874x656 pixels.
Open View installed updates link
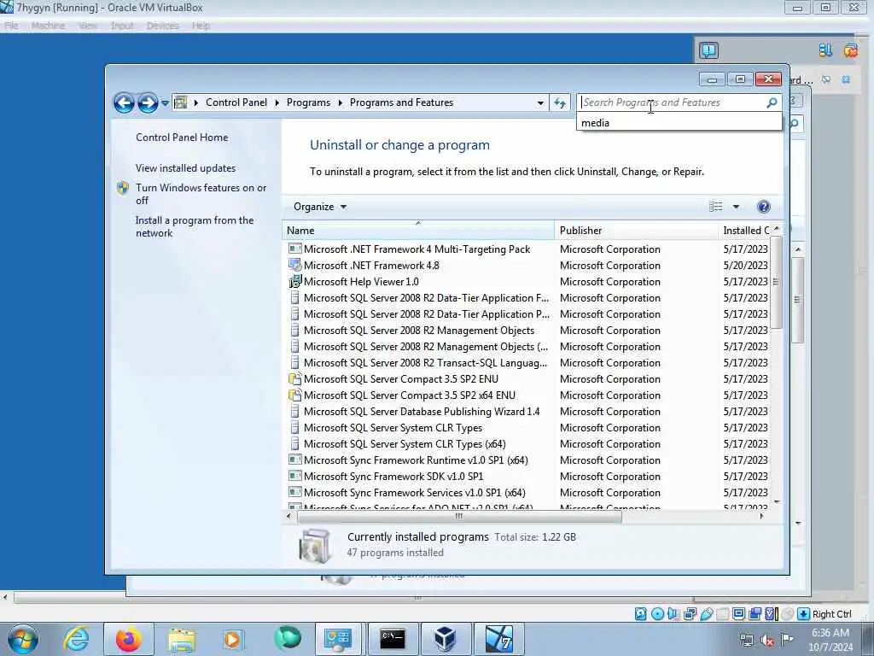(185, 168)
